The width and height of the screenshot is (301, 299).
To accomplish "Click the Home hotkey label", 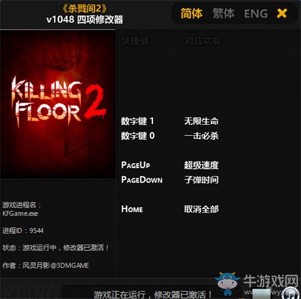I will coord(132,209).
